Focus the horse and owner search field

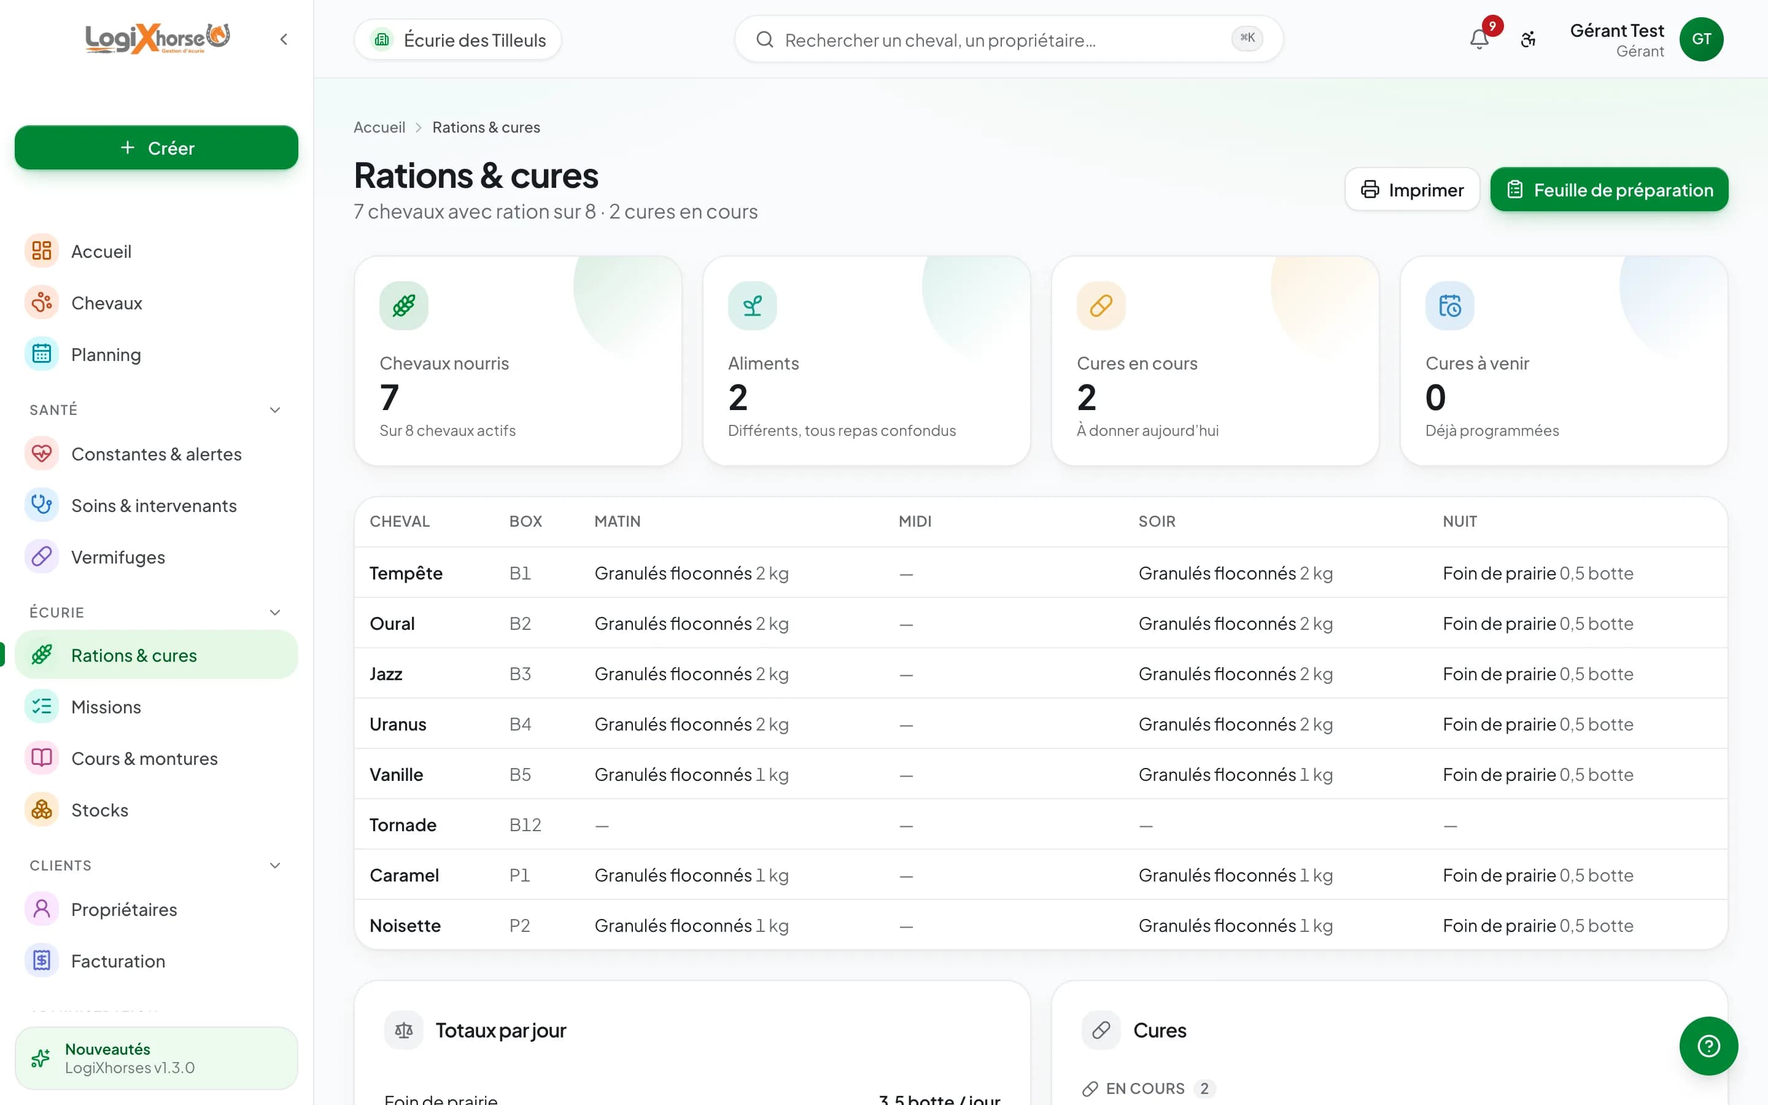point(1008,39)
